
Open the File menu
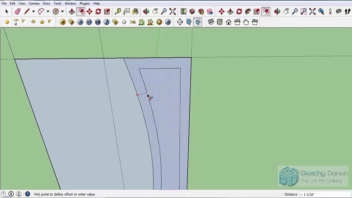4,3
